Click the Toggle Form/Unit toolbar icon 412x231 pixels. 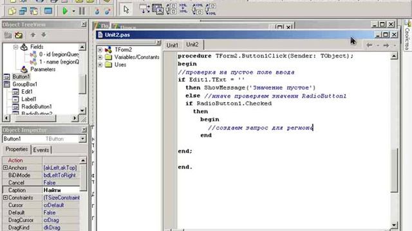click(34, 12)
